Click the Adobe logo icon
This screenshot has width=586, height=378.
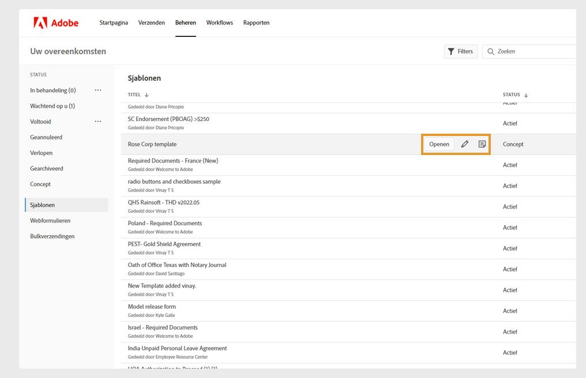point(40,23)
